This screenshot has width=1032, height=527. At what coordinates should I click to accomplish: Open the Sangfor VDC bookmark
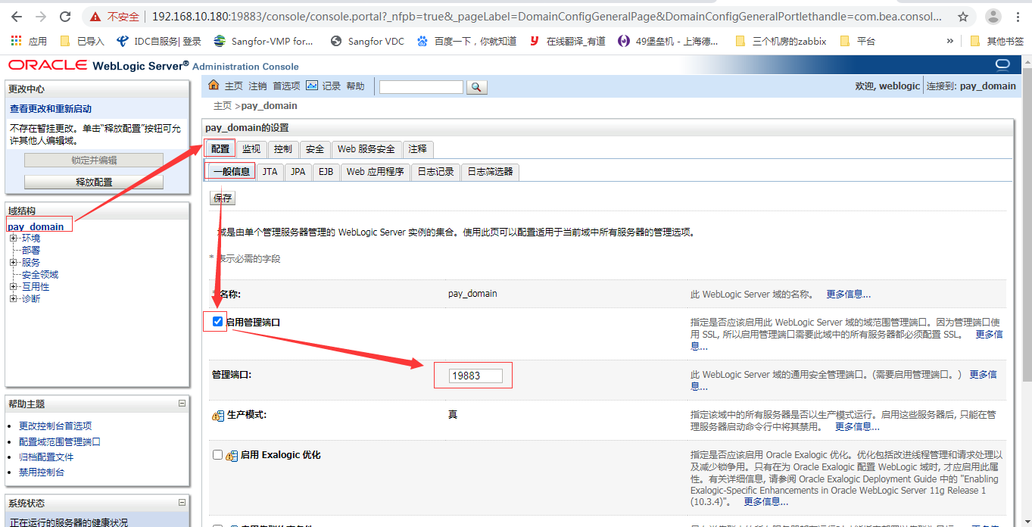click(368, 41)
